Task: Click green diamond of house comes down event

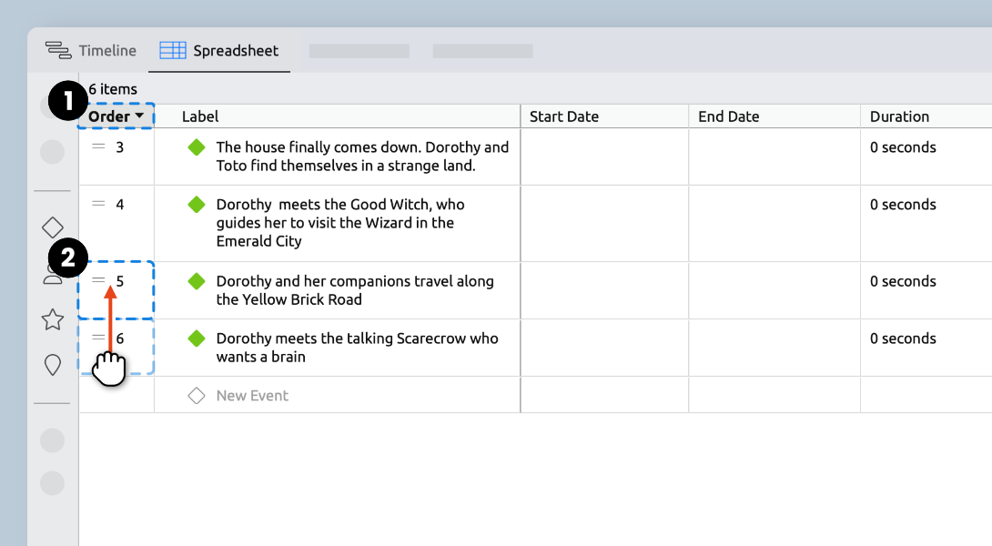Action: (x=197, y=147)
